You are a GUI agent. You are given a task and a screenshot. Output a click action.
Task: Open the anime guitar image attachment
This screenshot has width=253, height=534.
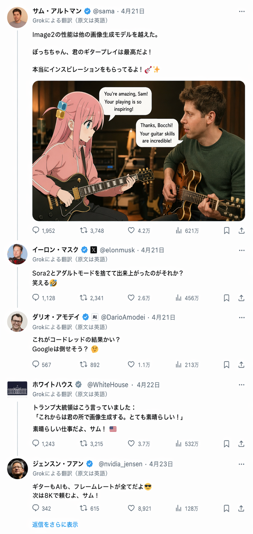pos(138,151)
